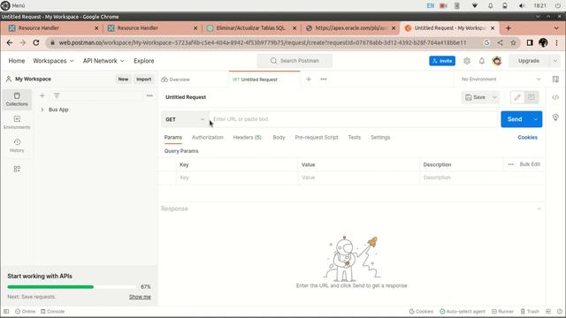Screen dimensions: 566x318
Task: Open the environment quick look icon
Action: point(555,79)
